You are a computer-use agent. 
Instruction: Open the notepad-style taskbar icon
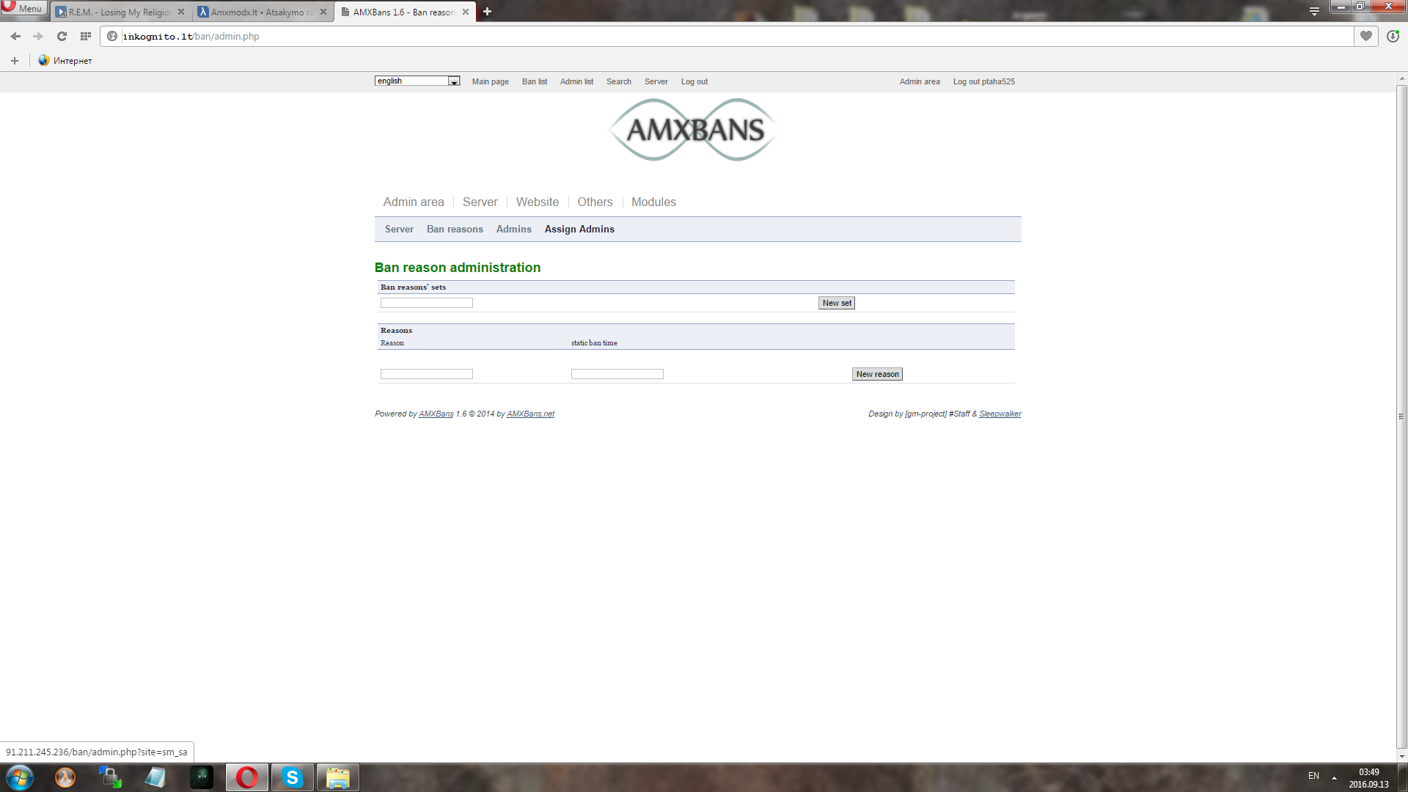tap(156, 777)
